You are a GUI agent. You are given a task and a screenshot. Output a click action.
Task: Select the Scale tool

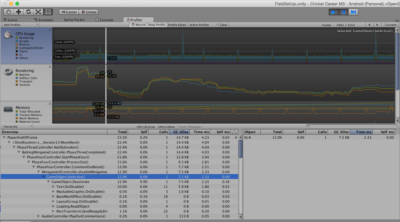[x=39, y=12]
